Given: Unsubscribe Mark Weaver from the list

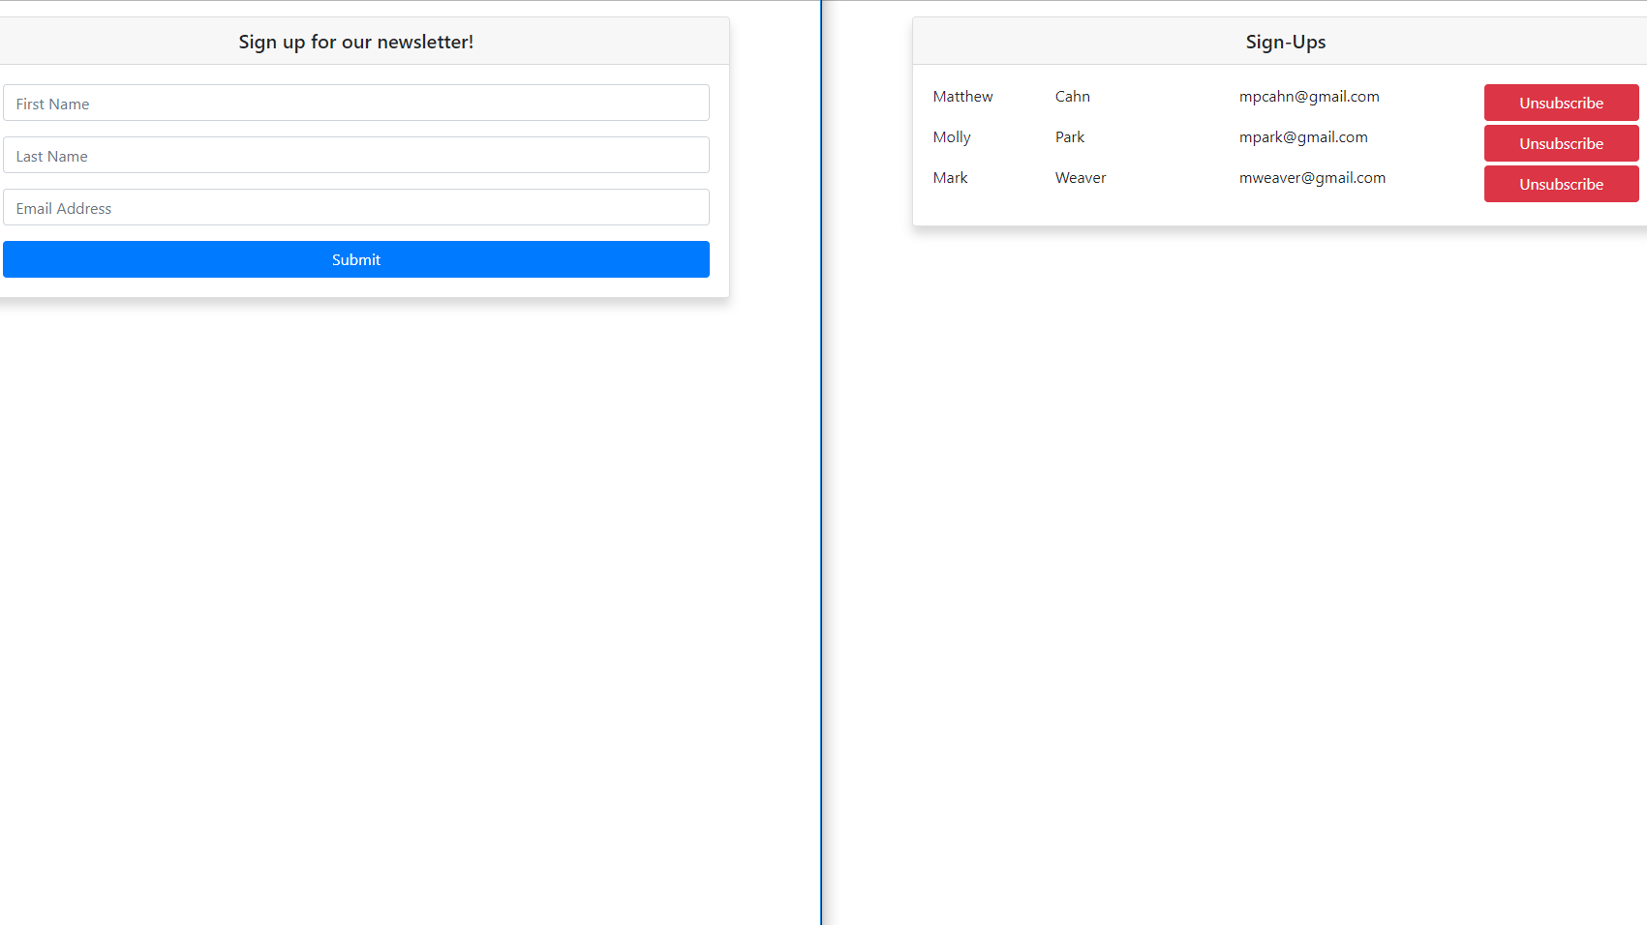Looking at the screenshot, I should (x=1561, y=184).
